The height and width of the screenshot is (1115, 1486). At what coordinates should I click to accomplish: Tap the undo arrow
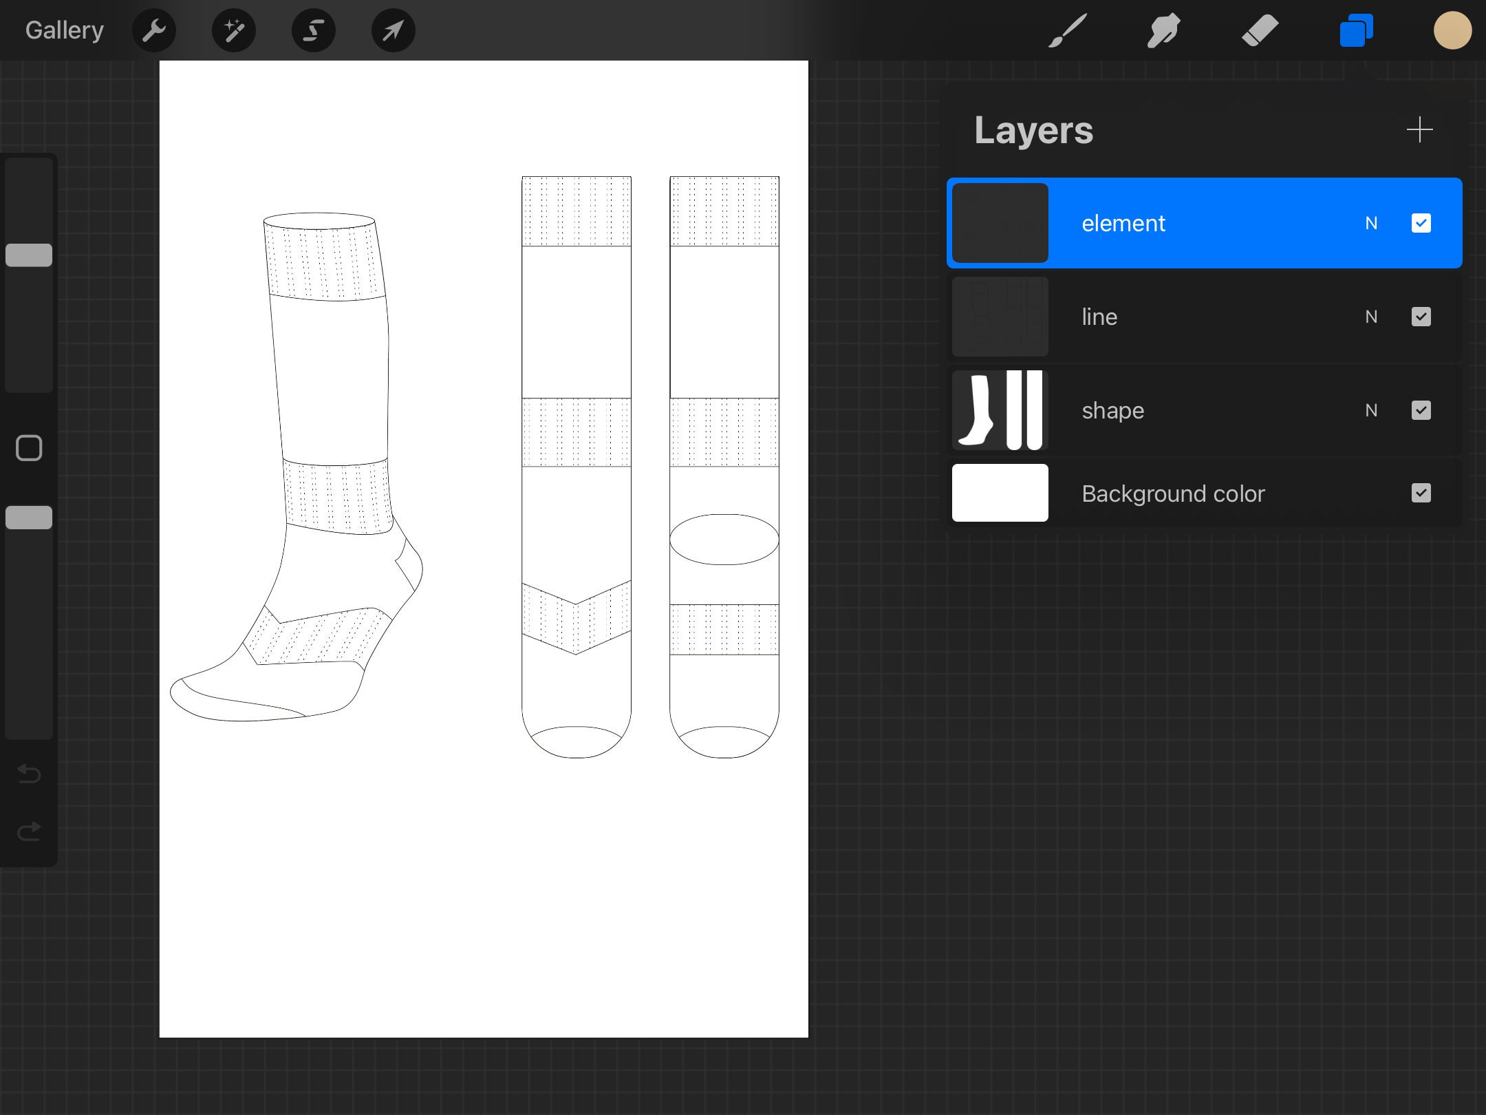click(28, 774)
